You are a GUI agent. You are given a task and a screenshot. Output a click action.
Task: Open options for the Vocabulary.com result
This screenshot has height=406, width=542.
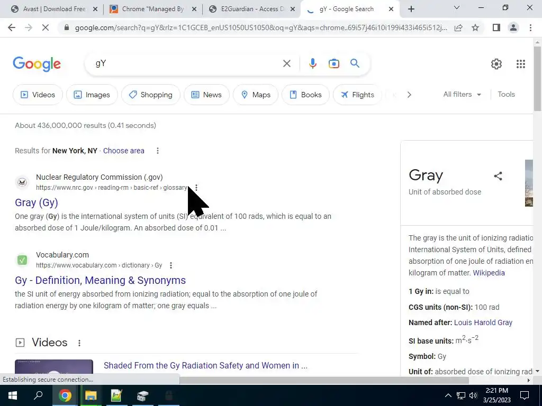171,265
